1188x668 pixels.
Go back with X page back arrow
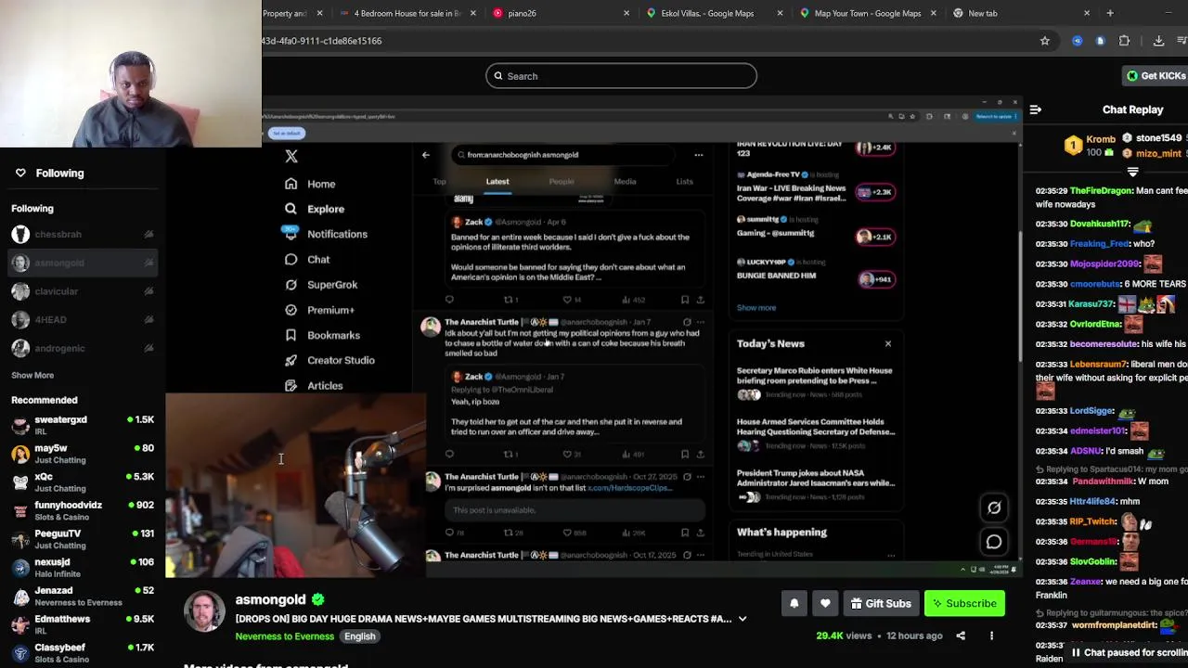coord(426,155)
